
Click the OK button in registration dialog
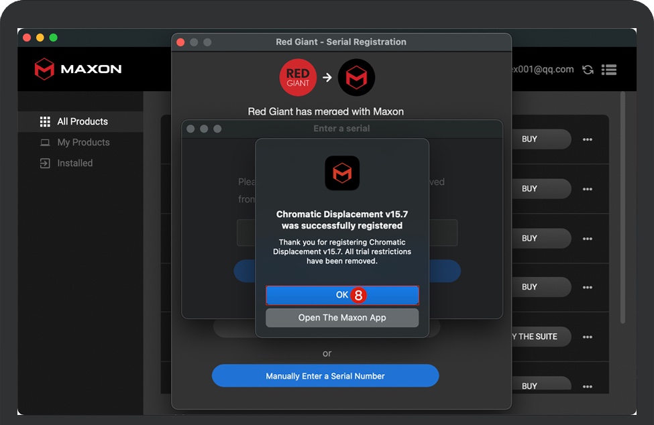point(342,295)
